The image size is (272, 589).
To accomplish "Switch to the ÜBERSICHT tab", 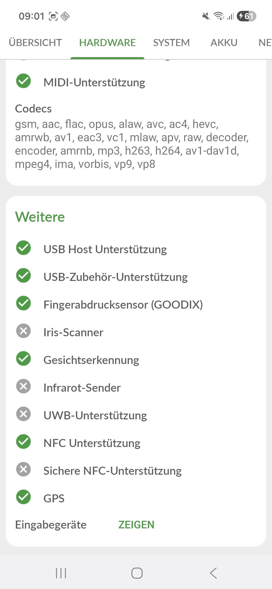I will [x=35, y=43].
